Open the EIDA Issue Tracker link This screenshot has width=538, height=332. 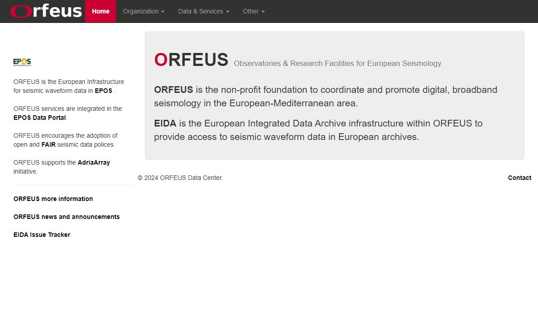click(x=42, y=235)
